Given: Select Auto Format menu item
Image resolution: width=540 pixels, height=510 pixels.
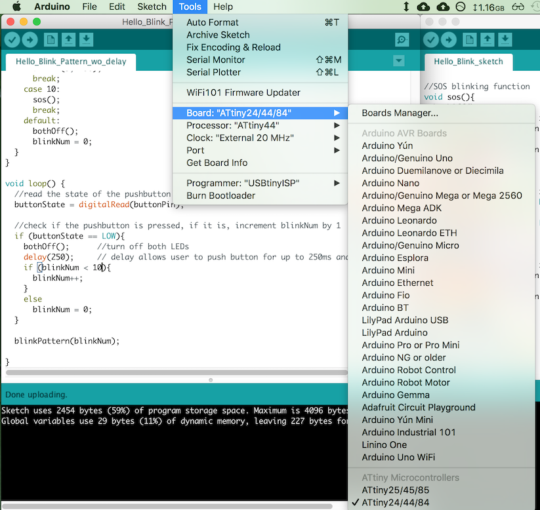Looking at the screenshot, I should (x=260, y=22).
